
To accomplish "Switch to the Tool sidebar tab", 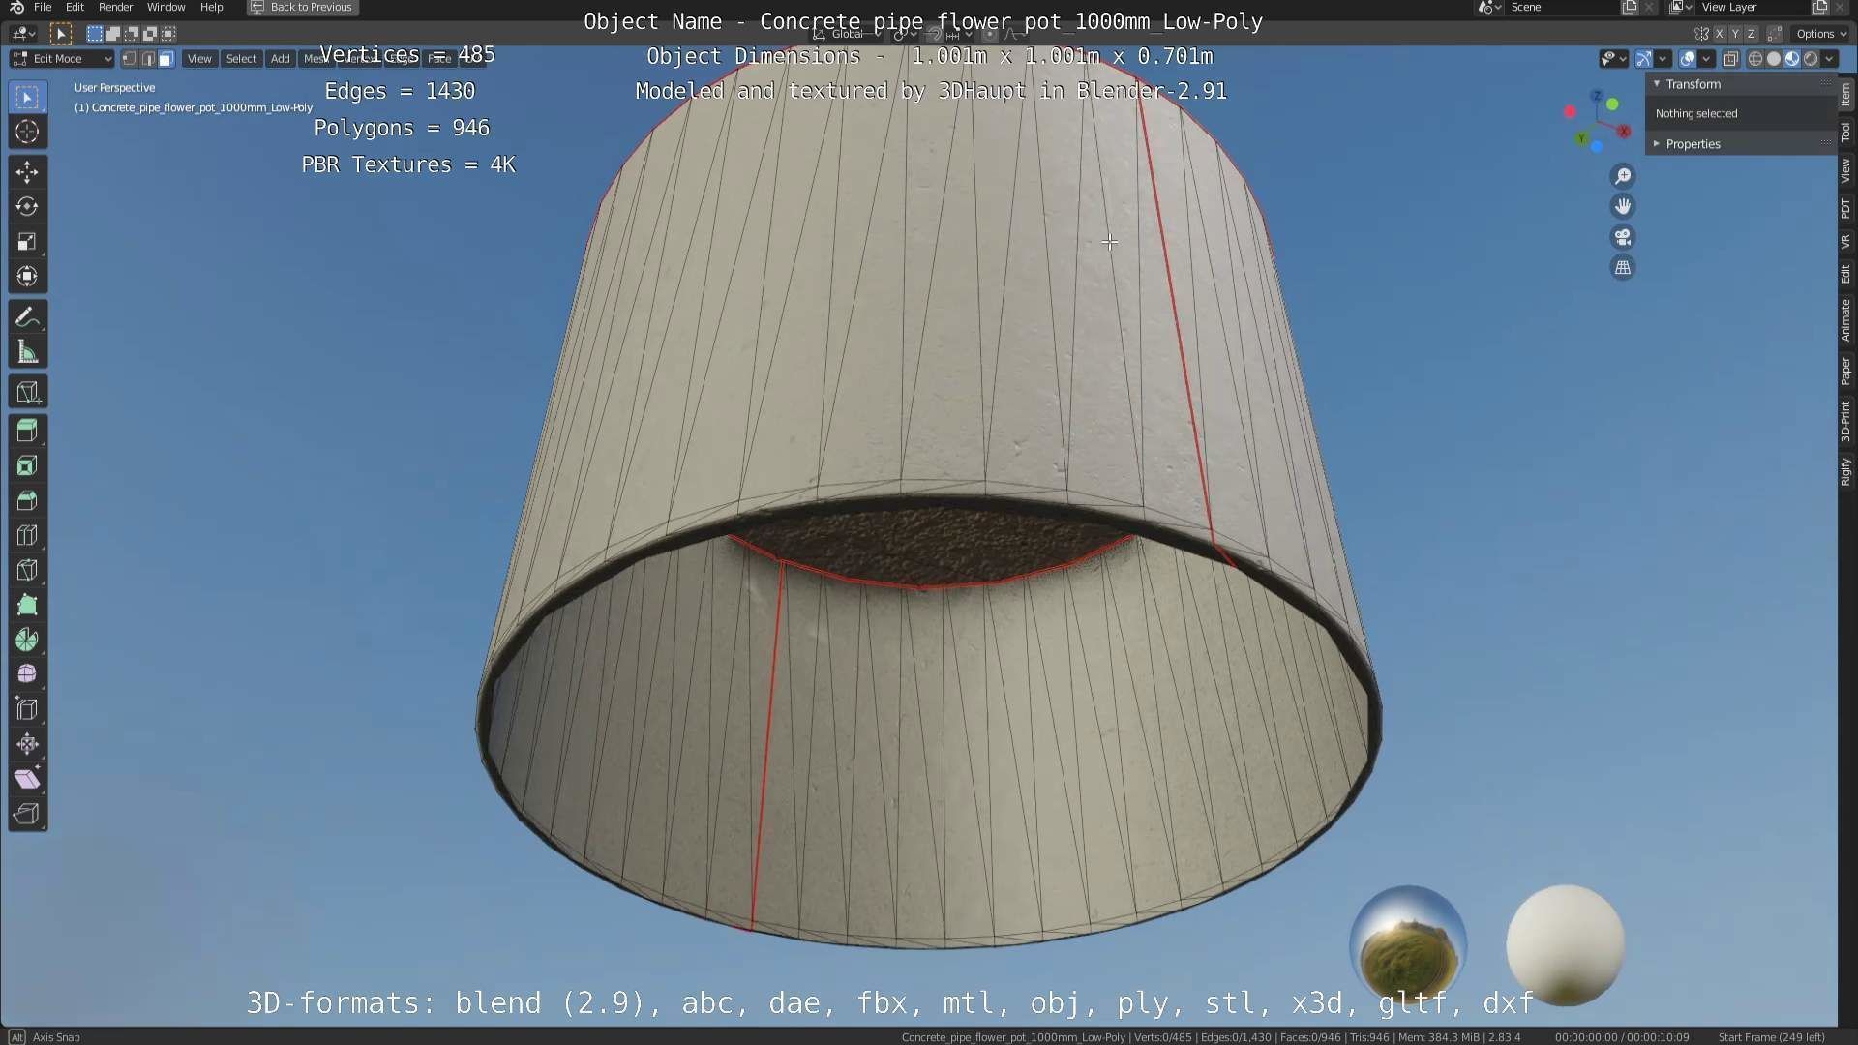I will coord(1846,133).
